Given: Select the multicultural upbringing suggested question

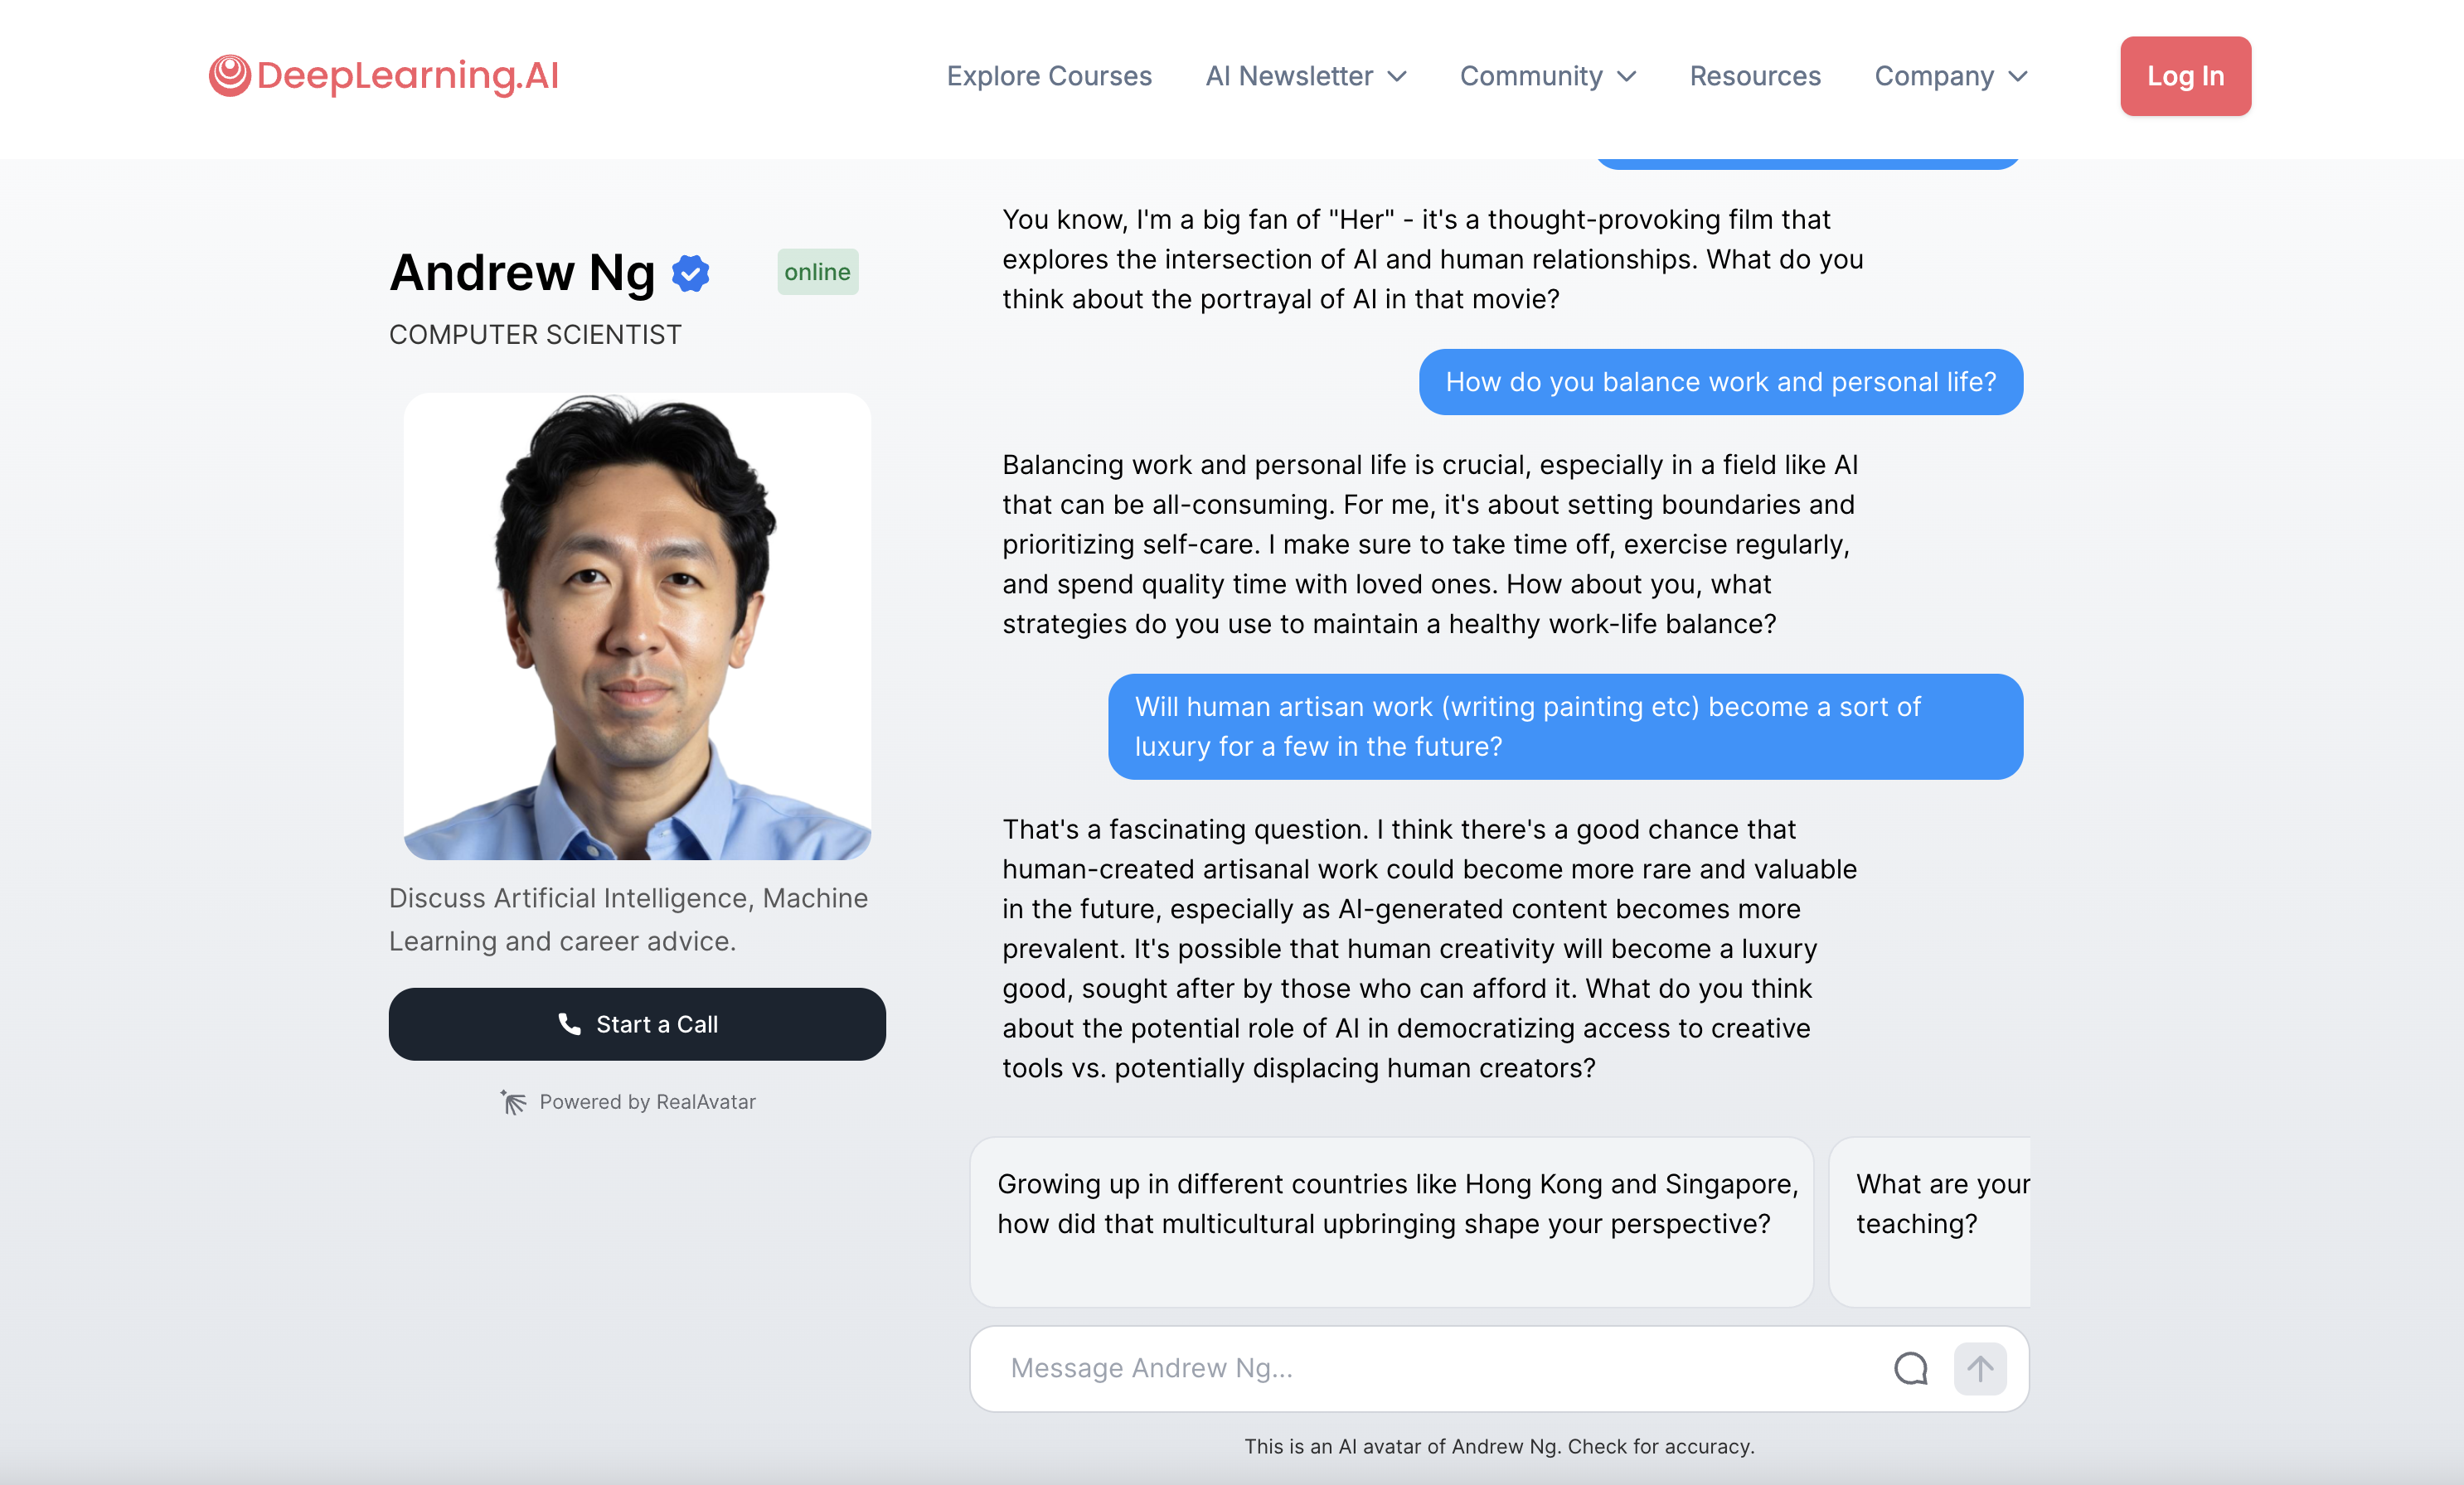Looking at the screenshot, I should [x=1391, y=1221].
